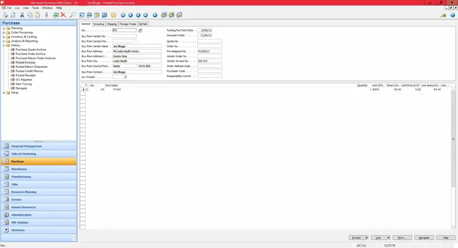Screen dimensions: 458x248
Task: Open Sales & Marketing navigation pane
Action: pos(38,154)
